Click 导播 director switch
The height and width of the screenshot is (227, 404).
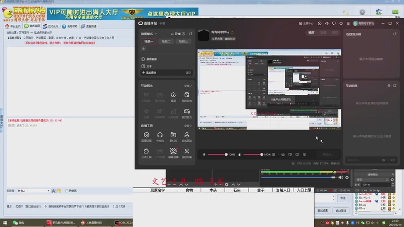point(176,34)
